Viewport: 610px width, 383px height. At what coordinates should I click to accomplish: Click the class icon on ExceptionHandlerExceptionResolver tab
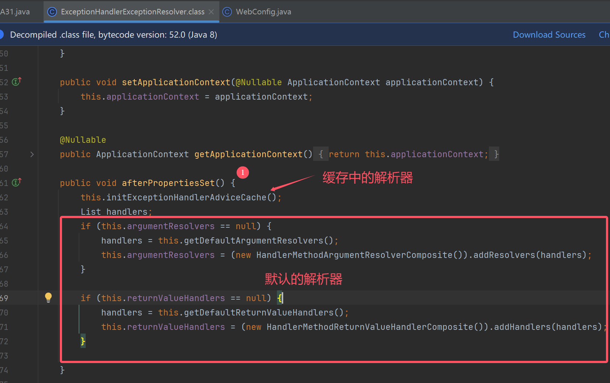52,12
